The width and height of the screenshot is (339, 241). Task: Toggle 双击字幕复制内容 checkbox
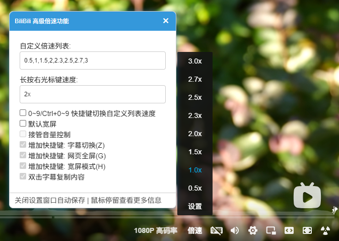(23, 176)
